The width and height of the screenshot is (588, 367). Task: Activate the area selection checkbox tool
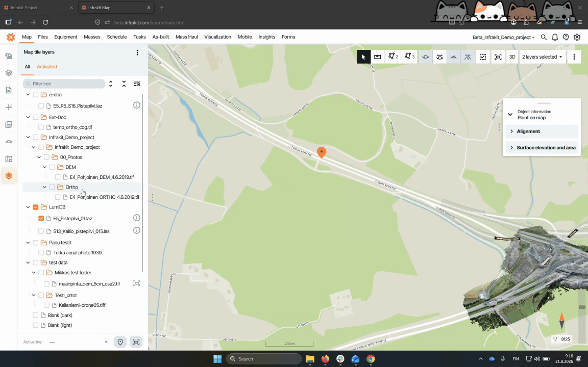point(483,57)
